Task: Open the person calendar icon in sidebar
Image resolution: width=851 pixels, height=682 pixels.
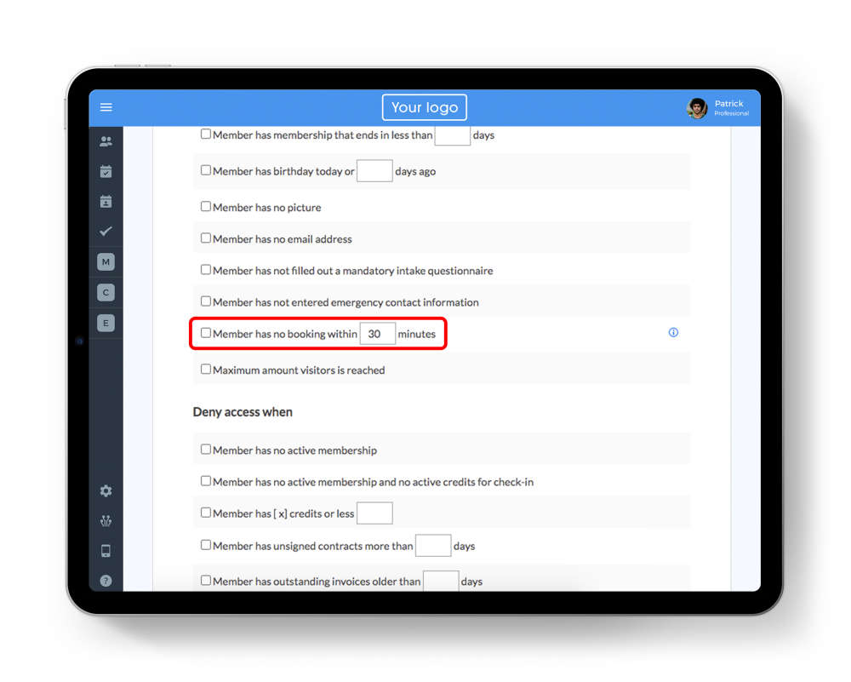Action: (x=106, y=202)
